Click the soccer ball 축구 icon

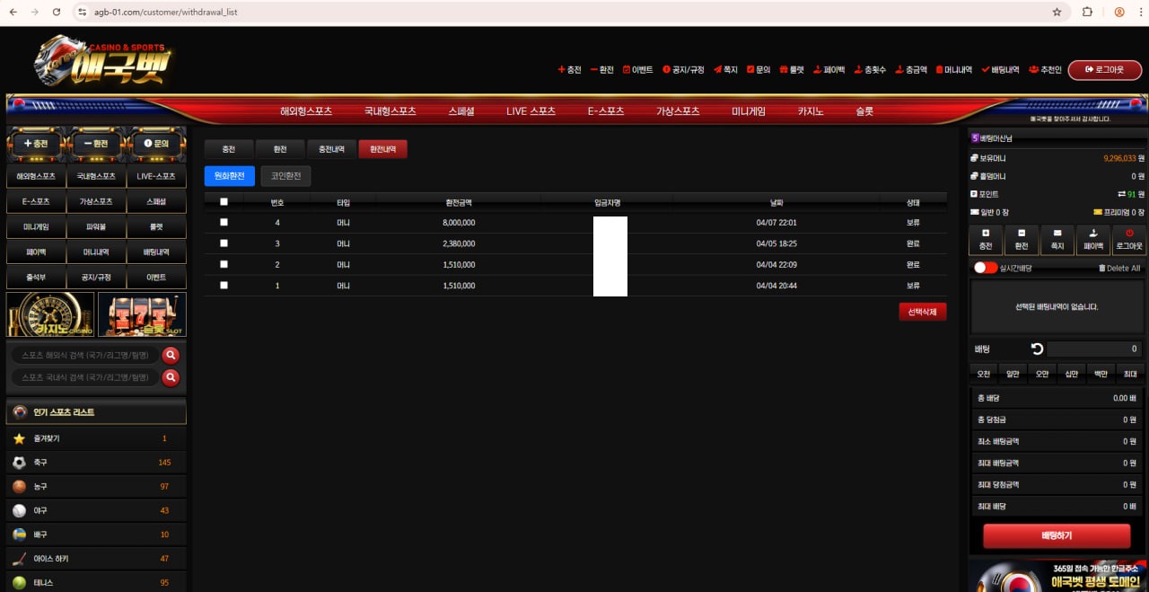[x=19, y=463]
